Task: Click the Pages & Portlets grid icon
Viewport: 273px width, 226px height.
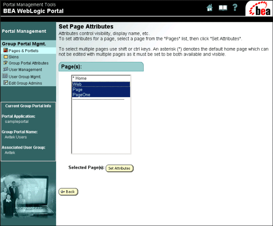Action: coord(5,50)
